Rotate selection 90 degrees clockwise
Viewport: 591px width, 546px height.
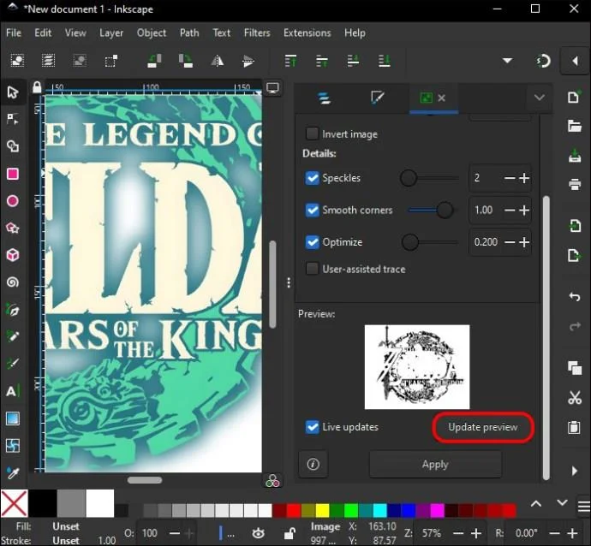pyautogui.click(x=186, y=61)
